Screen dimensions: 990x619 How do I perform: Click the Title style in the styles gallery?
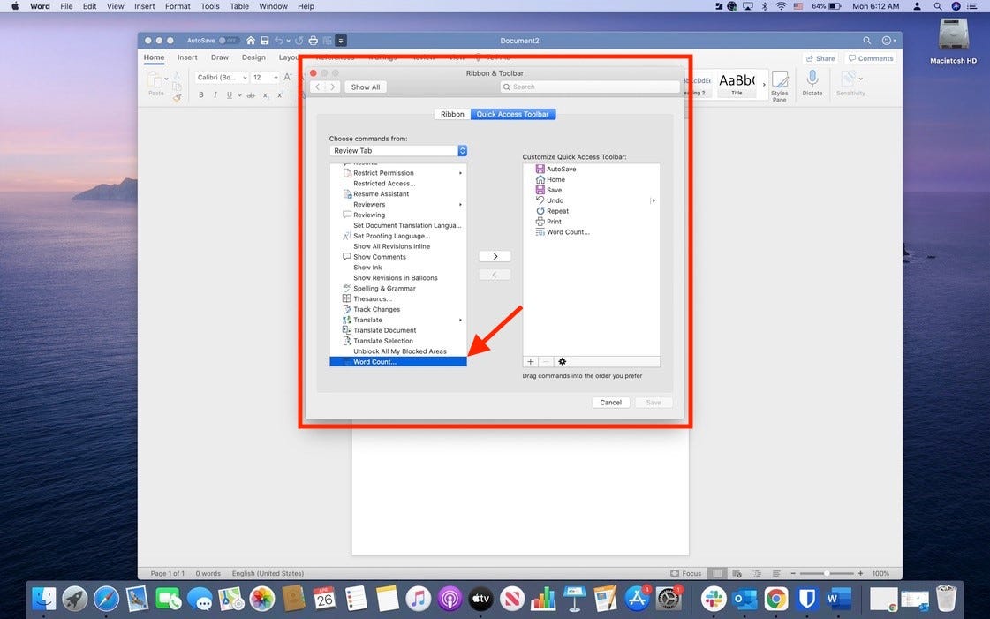737,84
